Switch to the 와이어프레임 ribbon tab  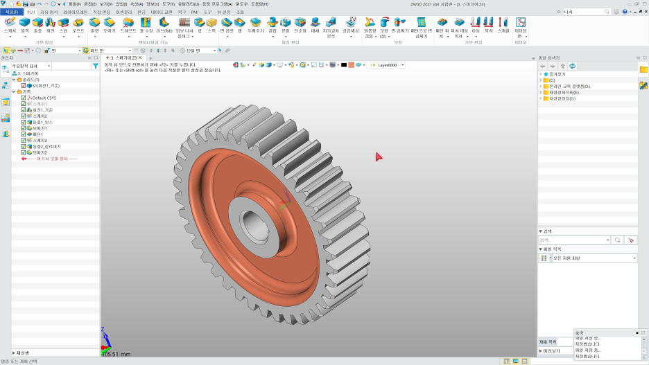(x=76, y=12)
